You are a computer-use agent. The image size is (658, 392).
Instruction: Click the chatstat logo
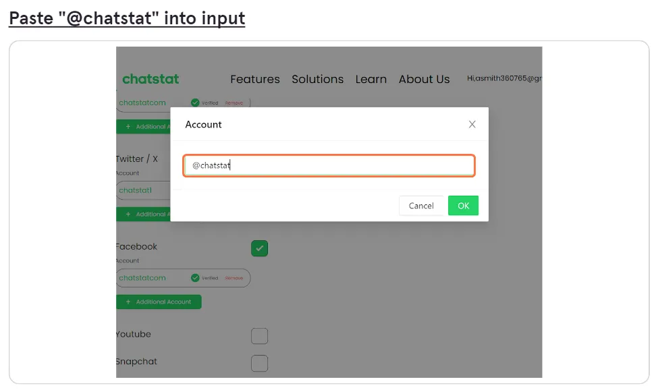pyautogui.click(x=150, y=79)
